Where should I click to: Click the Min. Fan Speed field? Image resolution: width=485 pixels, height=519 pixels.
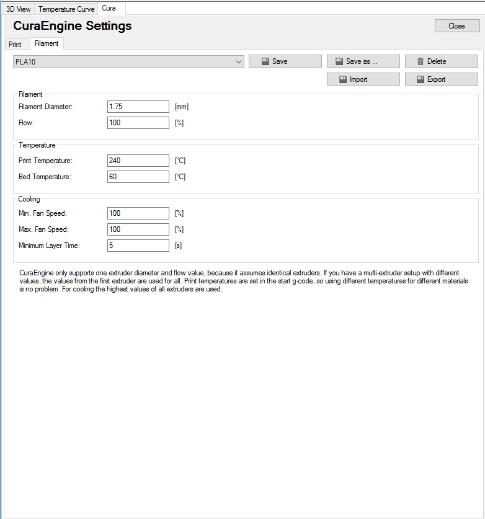[138, 213]
